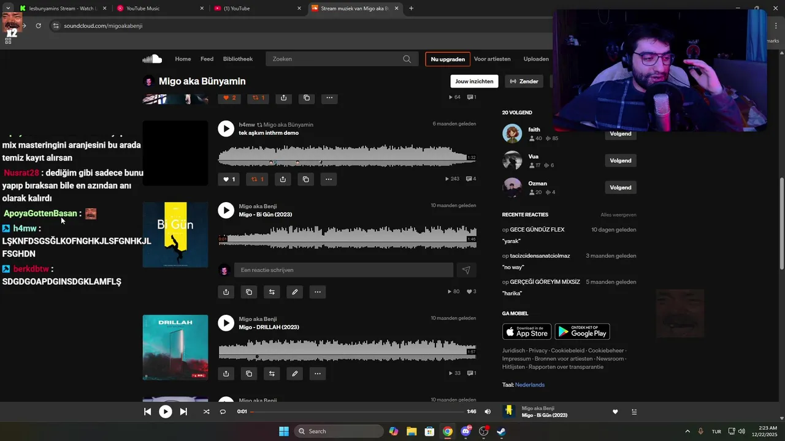The width and height of the screenshot is (785, 441).
Task: Open more options in the topmost track row
Action: (x=329, y=98)
